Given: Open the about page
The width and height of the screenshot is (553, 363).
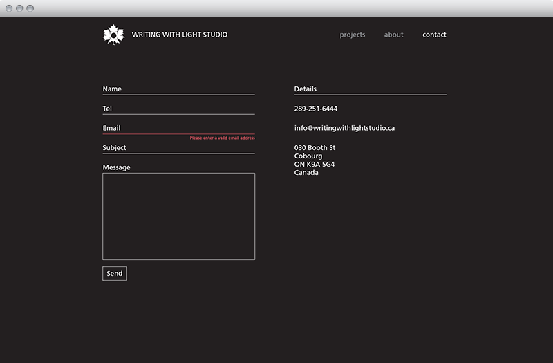Looking at the screenshot, I should 393,35.
